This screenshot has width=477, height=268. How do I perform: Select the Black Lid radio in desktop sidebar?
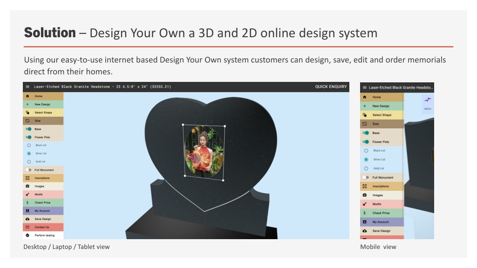point(29,145)
